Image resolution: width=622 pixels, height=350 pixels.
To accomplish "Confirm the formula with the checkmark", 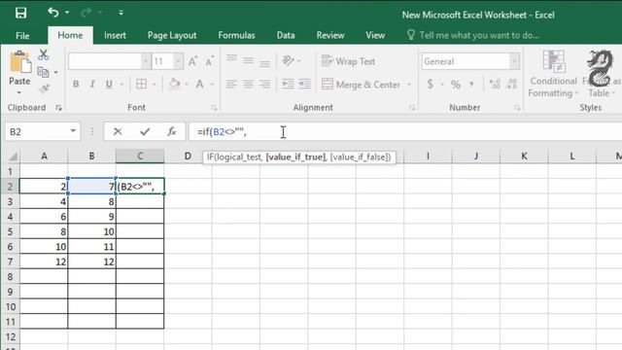I will pos(145,131).
